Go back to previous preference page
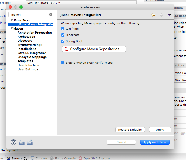 (x=153, y=15)
